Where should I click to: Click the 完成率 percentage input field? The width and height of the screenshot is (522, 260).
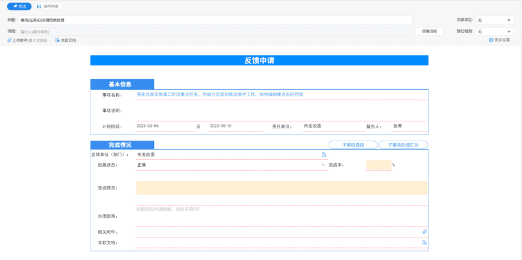[379, 165]
